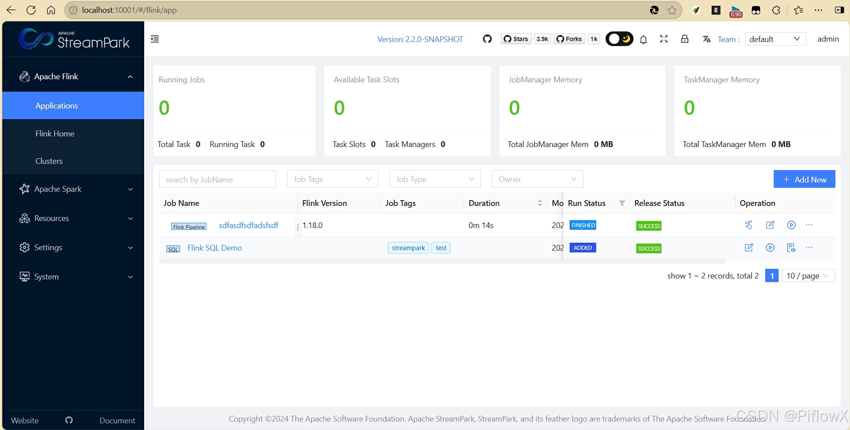This screenshot has width=850, height=430.
Task: Open the Document footer link
Action: pos(117,420)
